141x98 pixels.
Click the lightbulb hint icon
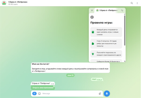[x=93, y=54]
